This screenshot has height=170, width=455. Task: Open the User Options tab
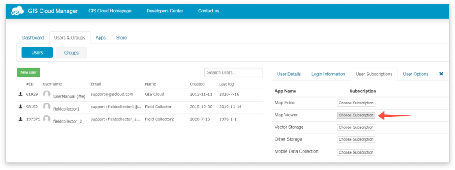point(415,74)
